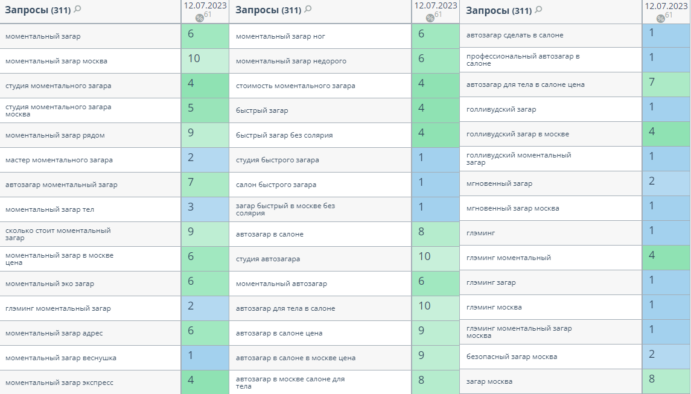This screenshot has height=394, width=691.
Task: Open query search in first Запросы header
Action: coord(78,9)
